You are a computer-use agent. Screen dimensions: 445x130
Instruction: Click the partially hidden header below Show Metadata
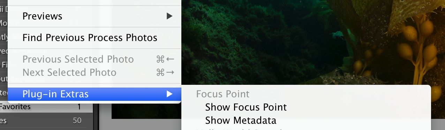coord(241,129)
